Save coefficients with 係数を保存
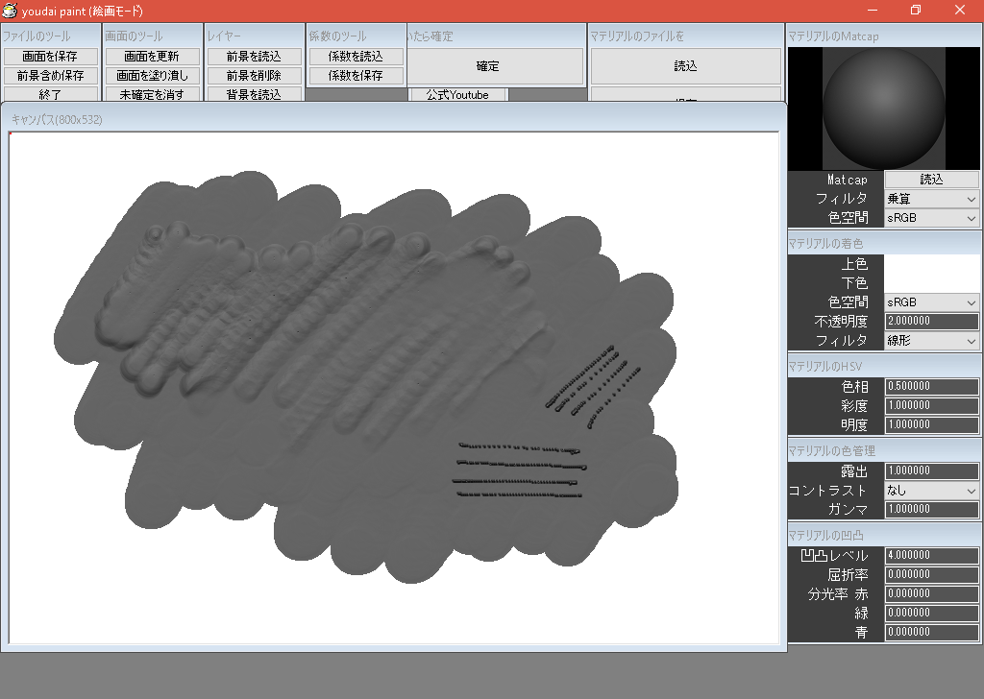 point(354,75)
